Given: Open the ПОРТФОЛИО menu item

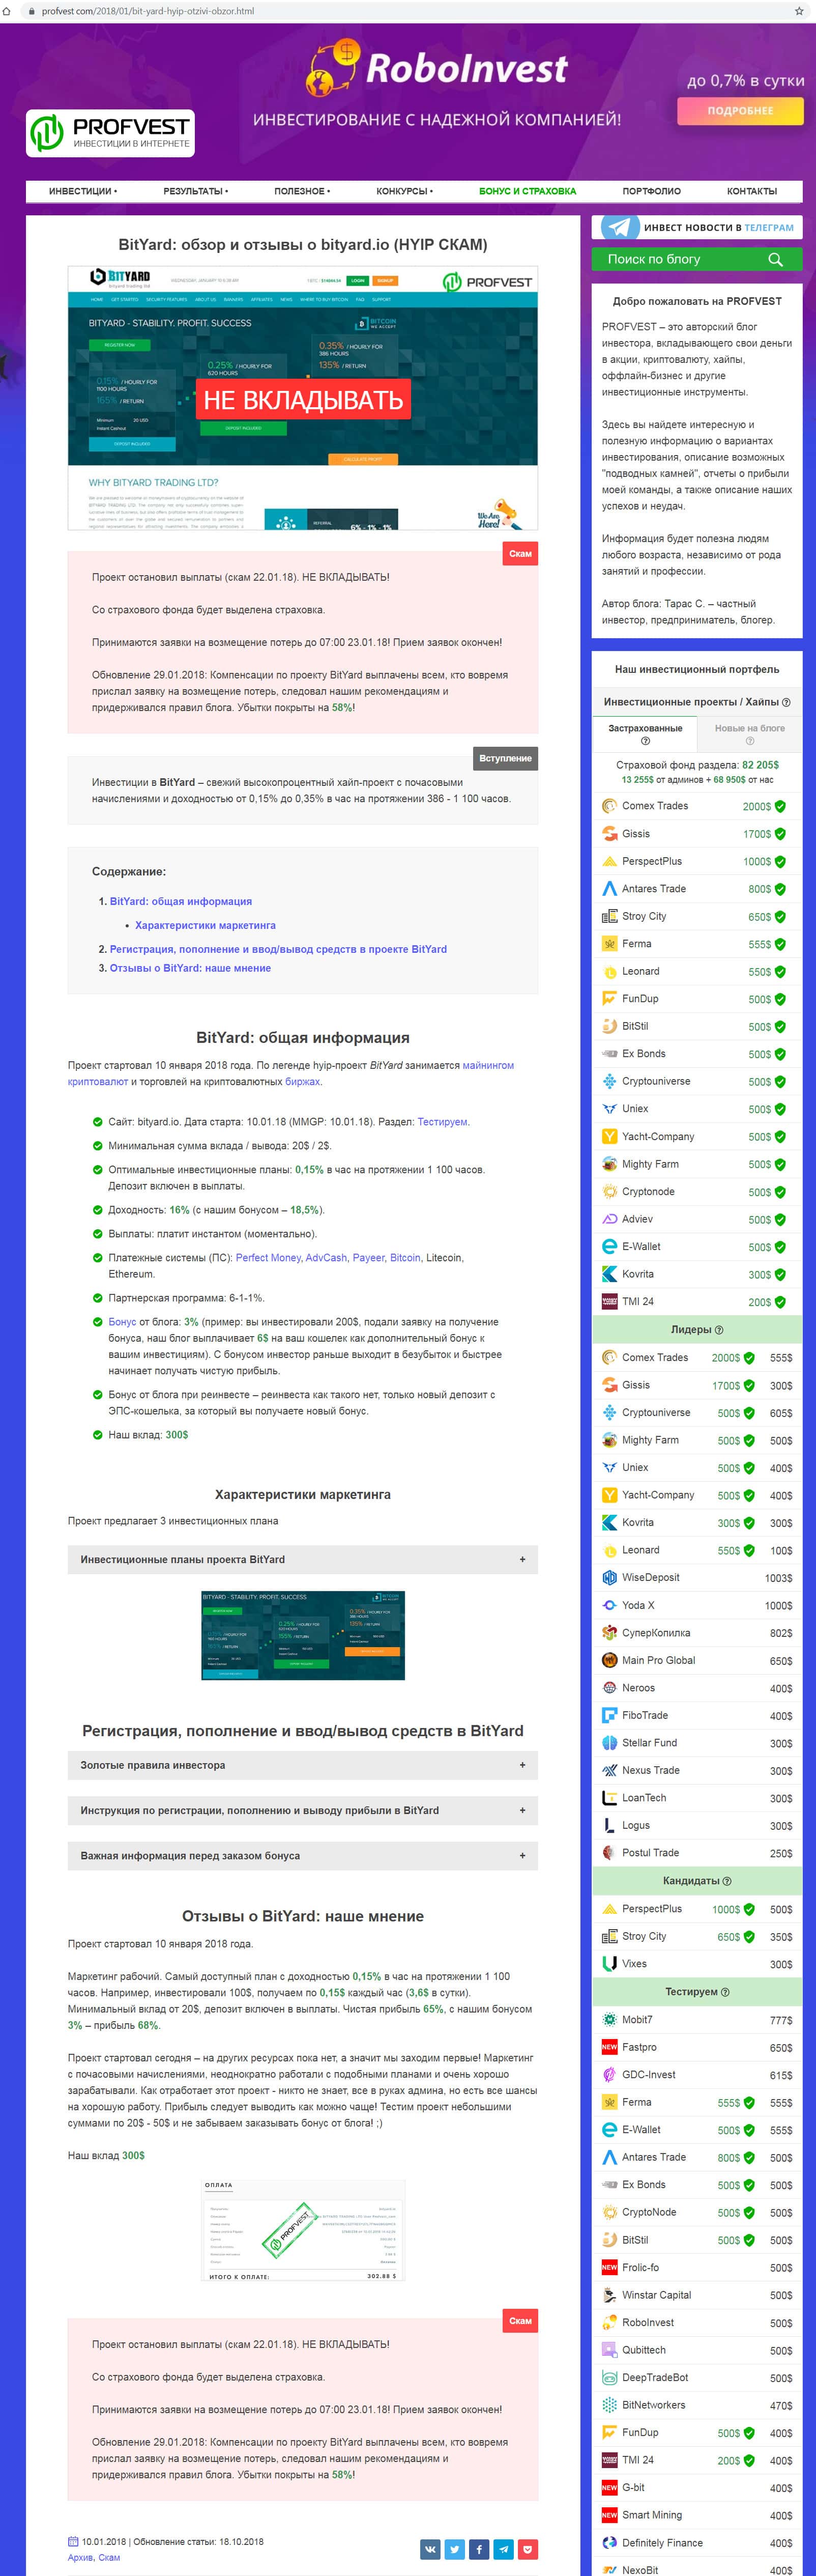Looking at the screenshot, I should tap(652, 191).
